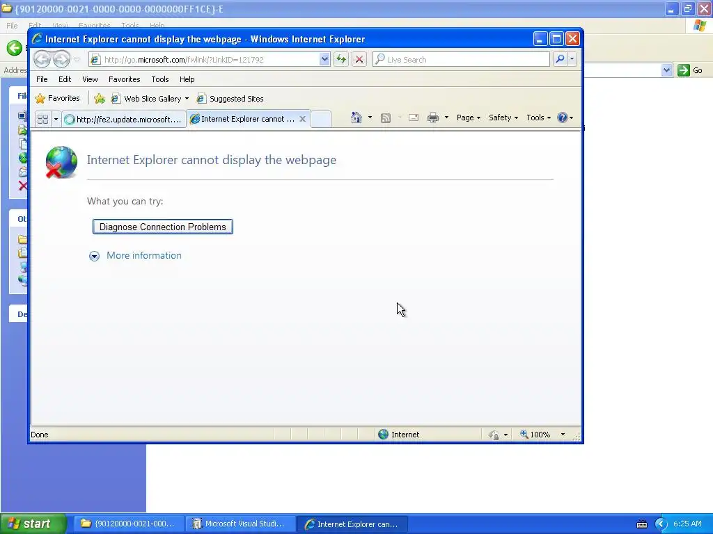Viewport: 713px width, 534px height.
Task: Expand the address bar URL history dropdown
Action: 324,60
